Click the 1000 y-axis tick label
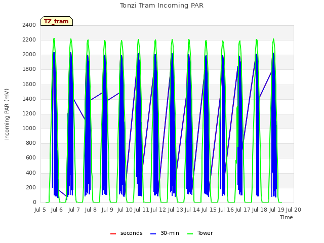The height and width of the screenshot is (243, 324). point(29,128)
